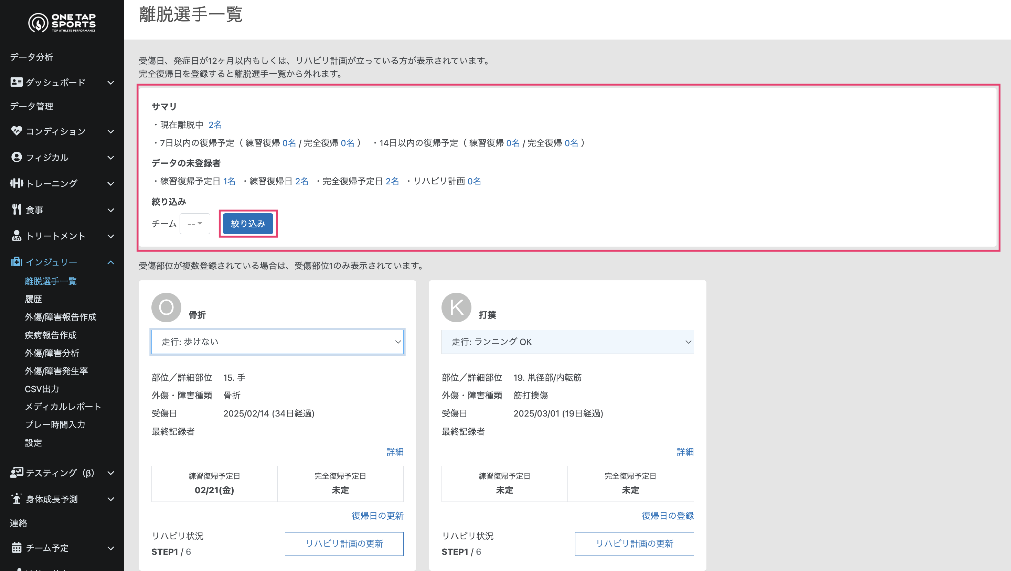This screenshot has height=571, width=1011.
Task: Click リハビリ計画 0名 link
Action: pos(474,181)
